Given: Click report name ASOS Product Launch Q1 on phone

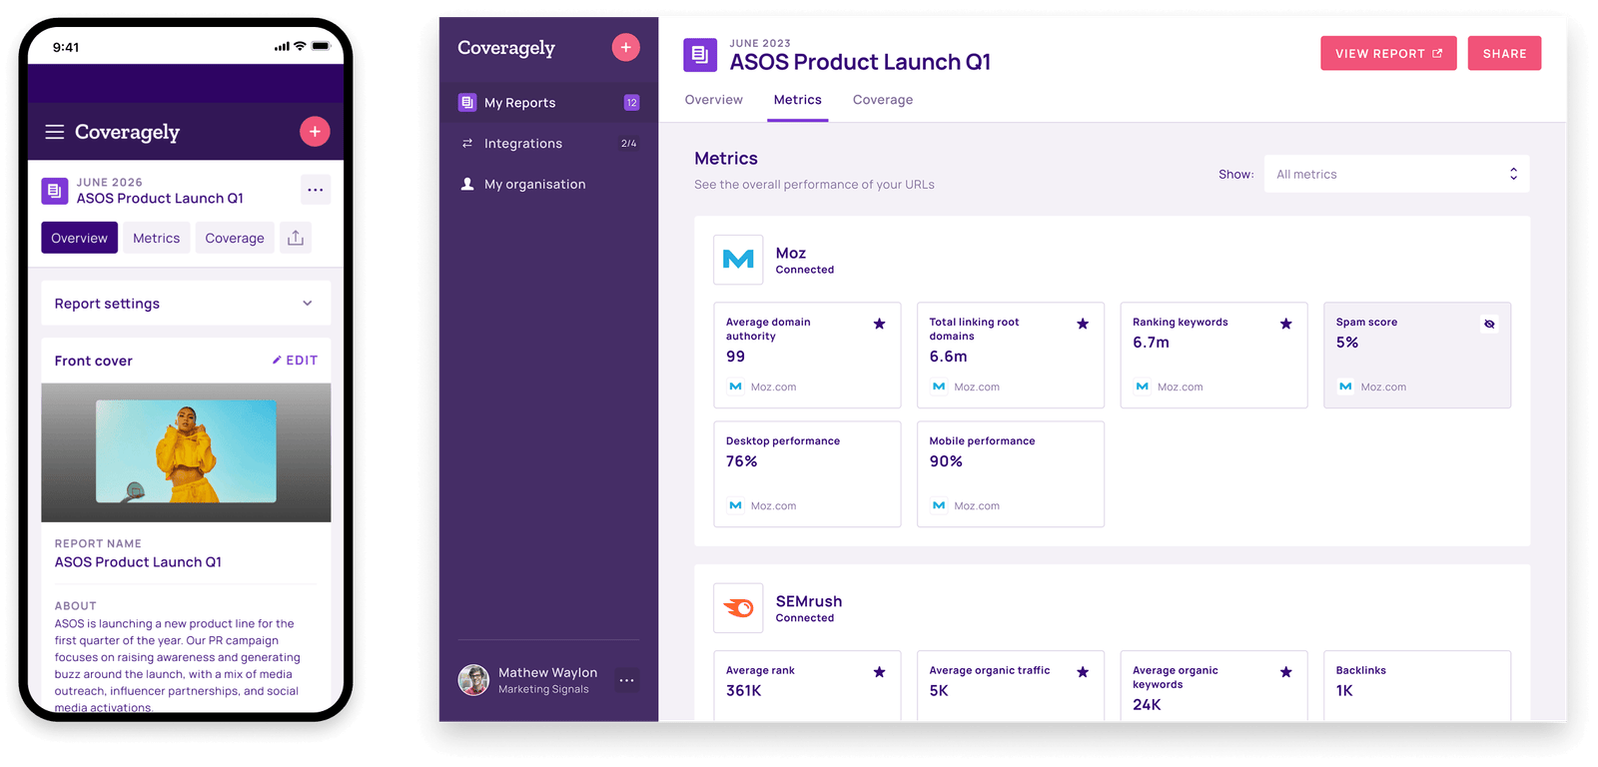Looking at the screenshot, I should tap(138, 562).
